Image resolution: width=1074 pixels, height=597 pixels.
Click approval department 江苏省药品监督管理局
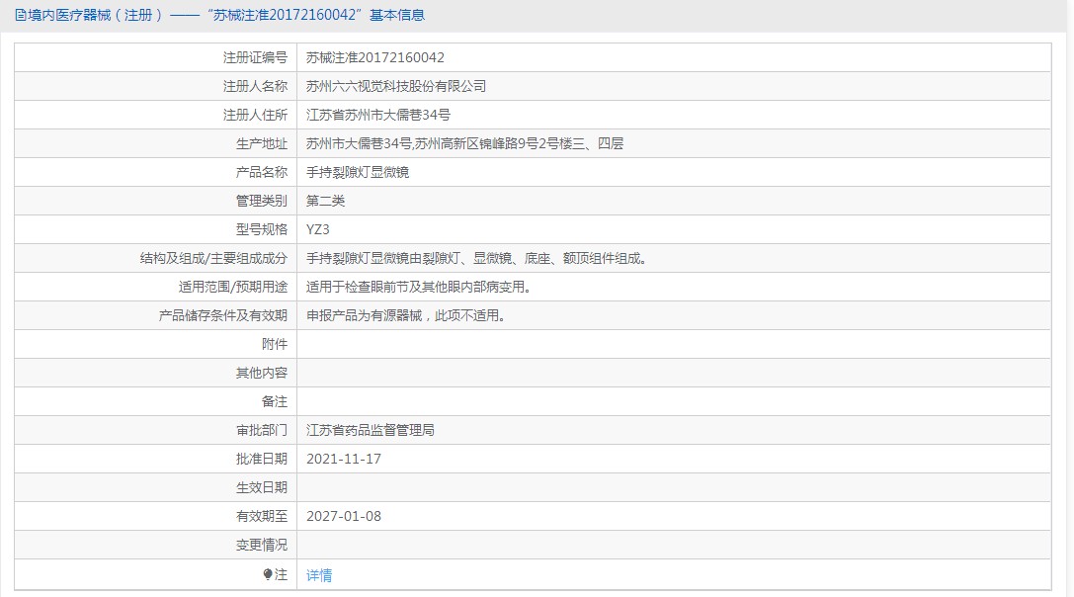(x=371, y=430)
